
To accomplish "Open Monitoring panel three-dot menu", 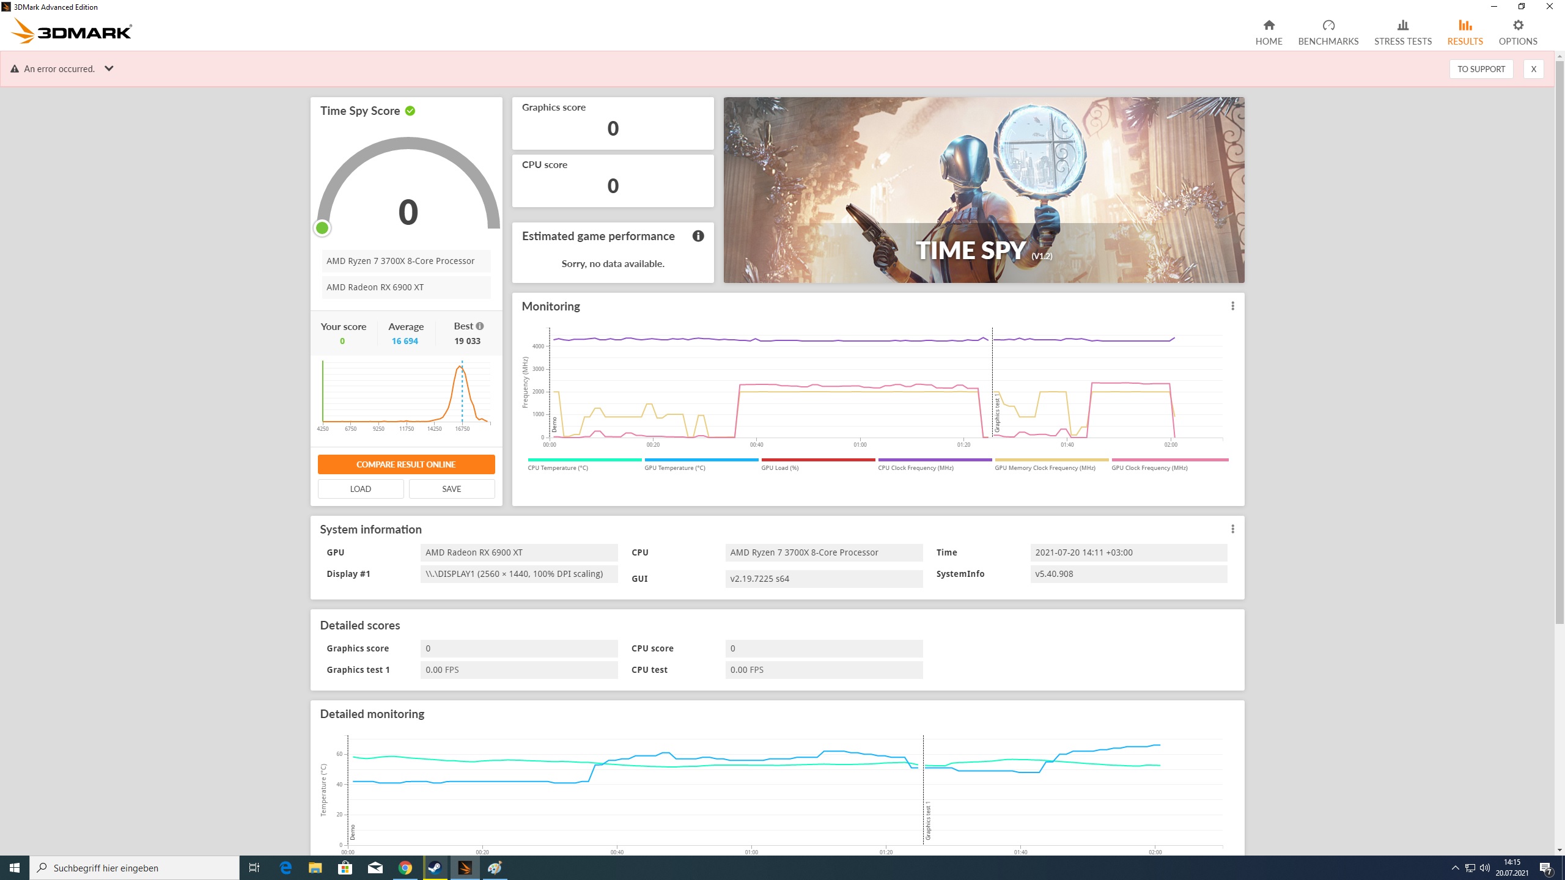I will pos(1232,306).
